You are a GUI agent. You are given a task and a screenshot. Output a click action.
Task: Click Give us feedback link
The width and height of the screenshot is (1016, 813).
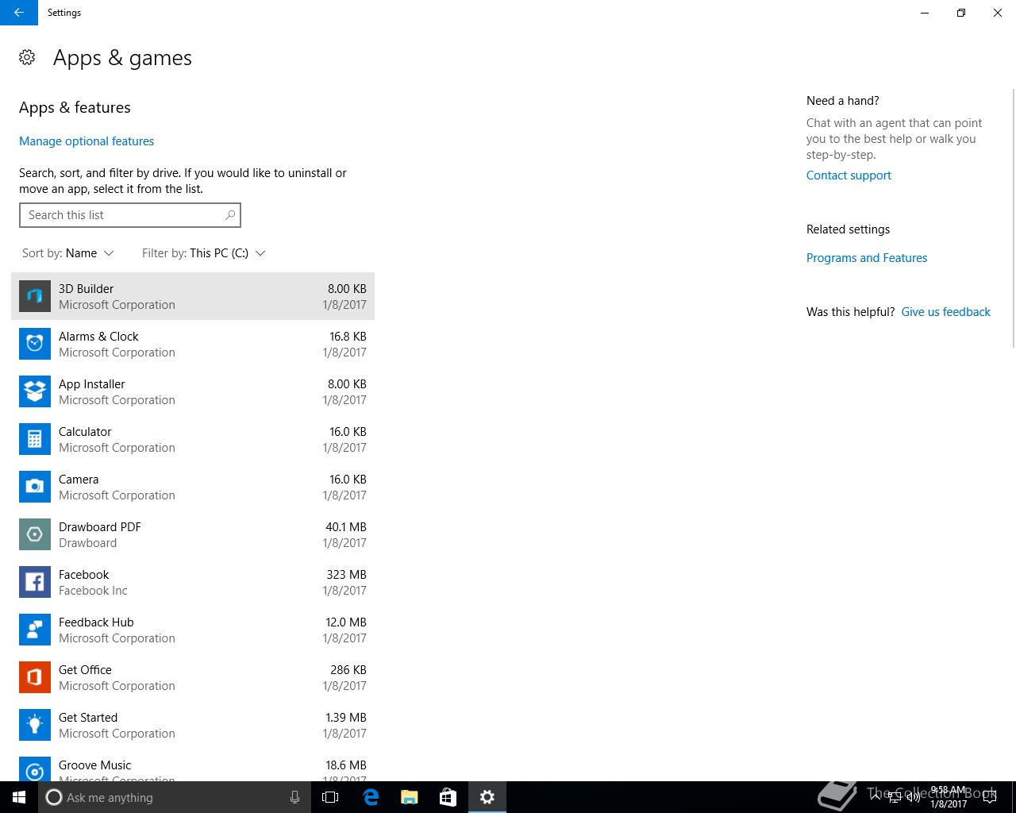(x=946, y=312)
